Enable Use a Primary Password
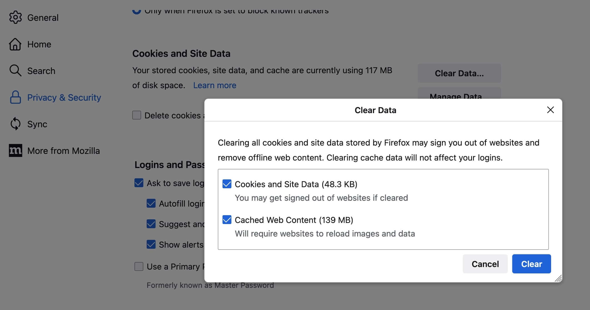The height and width of the screenshot is (310, 590). (139, 266)
